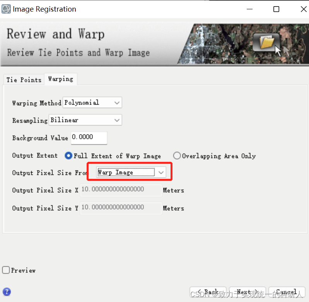This screenshot has height=302, width=309.
Task: Select the Warping tab
Action: tap(61, 79)
